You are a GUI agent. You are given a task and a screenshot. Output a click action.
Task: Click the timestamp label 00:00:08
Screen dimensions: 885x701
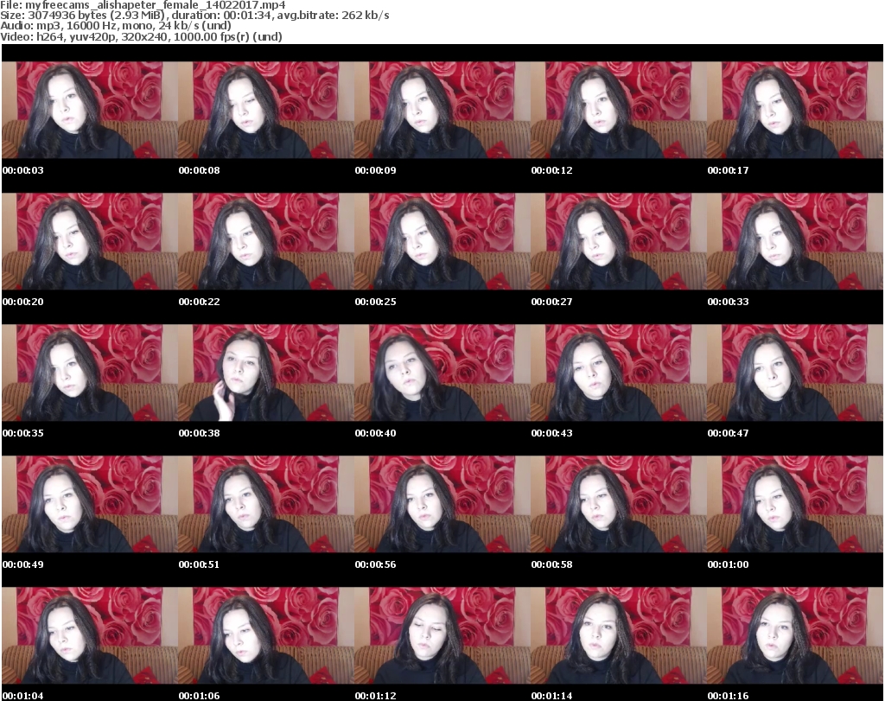coord(200,170)
